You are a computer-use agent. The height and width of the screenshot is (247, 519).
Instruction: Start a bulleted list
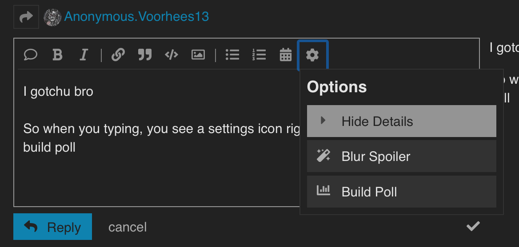click(x=232, y=55)
